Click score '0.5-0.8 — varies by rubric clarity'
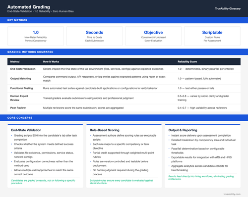 [203, 98]
